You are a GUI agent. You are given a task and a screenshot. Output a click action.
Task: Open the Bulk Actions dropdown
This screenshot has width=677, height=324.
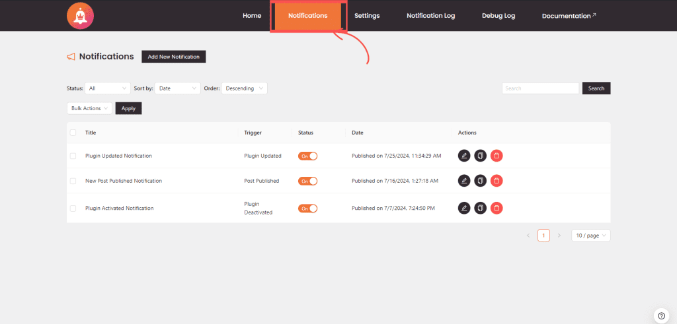[89, 109]
